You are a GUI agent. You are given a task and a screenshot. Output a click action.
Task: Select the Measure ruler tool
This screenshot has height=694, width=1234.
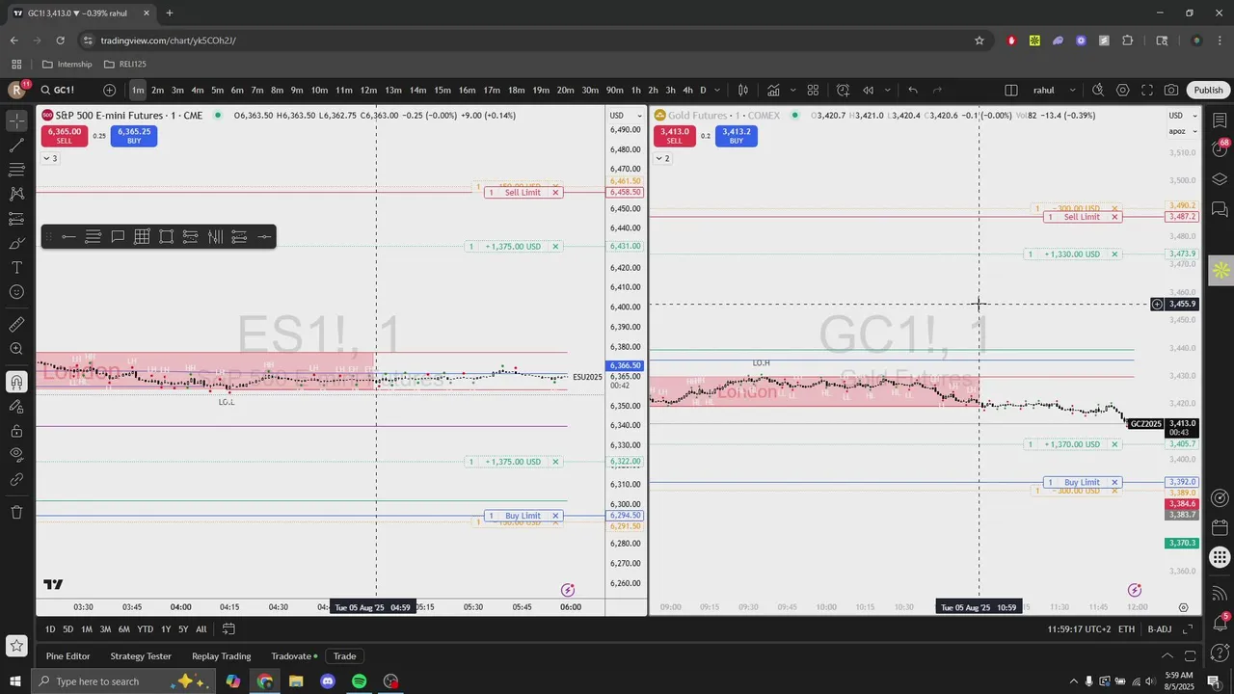(x=16, y=325)
